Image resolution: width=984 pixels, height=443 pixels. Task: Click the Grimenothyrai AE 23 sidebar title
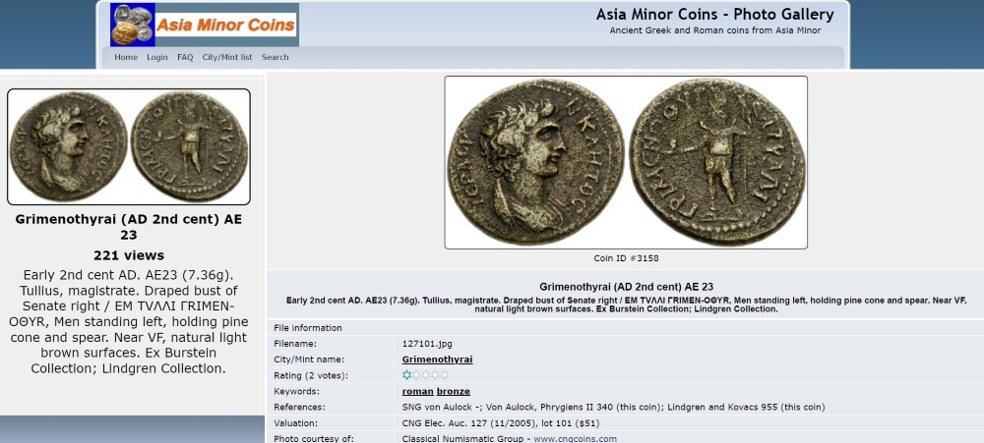coord(129,227)
